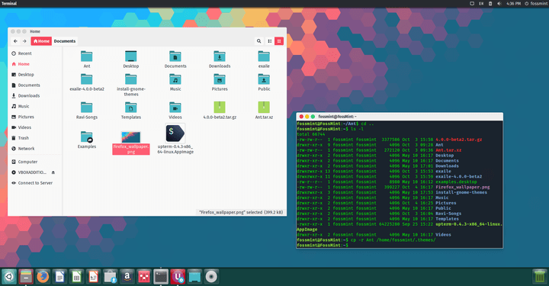Viewport: 549px width, 286px height.
Task: Select the Videos folder icon in file view
Action: pyautogui.click(x=175, y=108)
